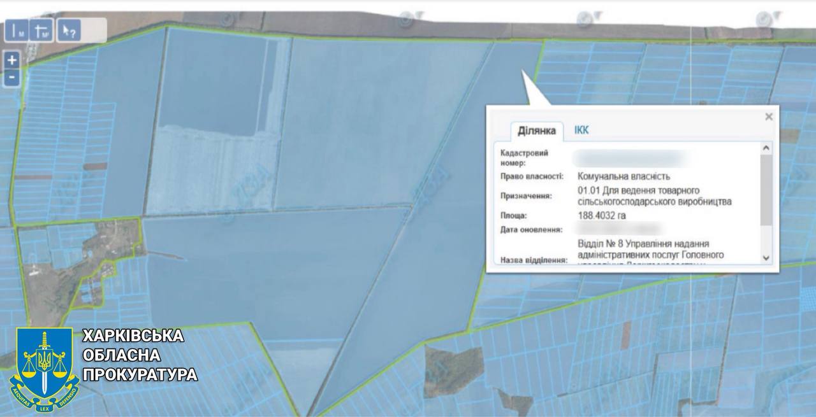The image size is (816, 417).
Task: Select the Комунальна власність ownership value
Action: click(x=623, y=176)
